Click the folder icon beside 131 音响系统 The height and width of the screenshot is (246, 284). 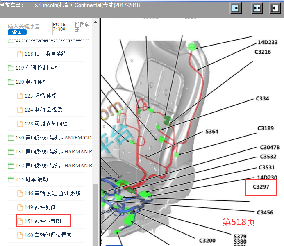click(x=11, y=152)
